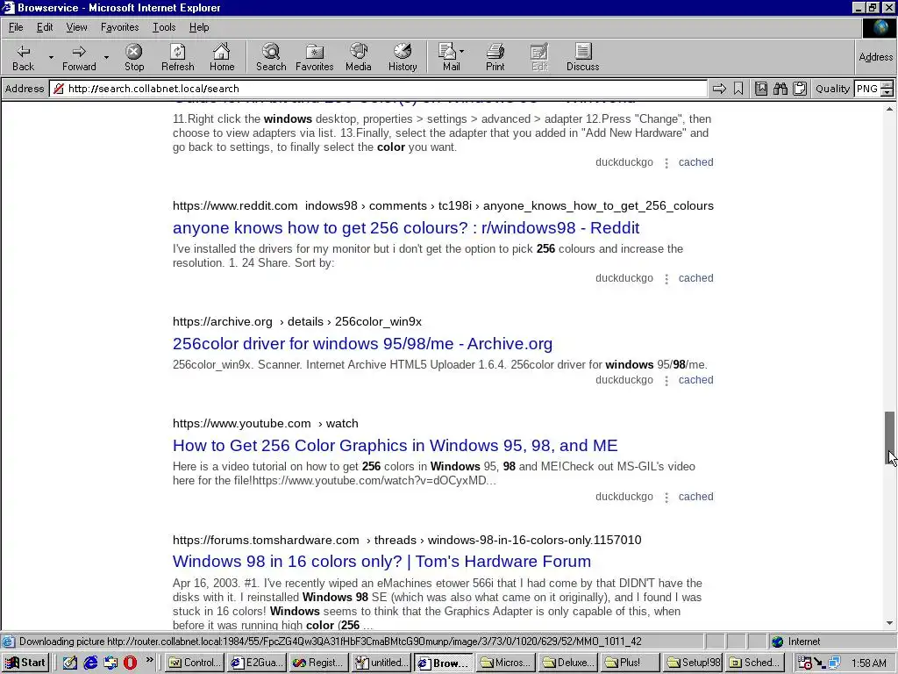Switch to the Control... taskbar window
This screenshot has height=674, width=898.
195,663
